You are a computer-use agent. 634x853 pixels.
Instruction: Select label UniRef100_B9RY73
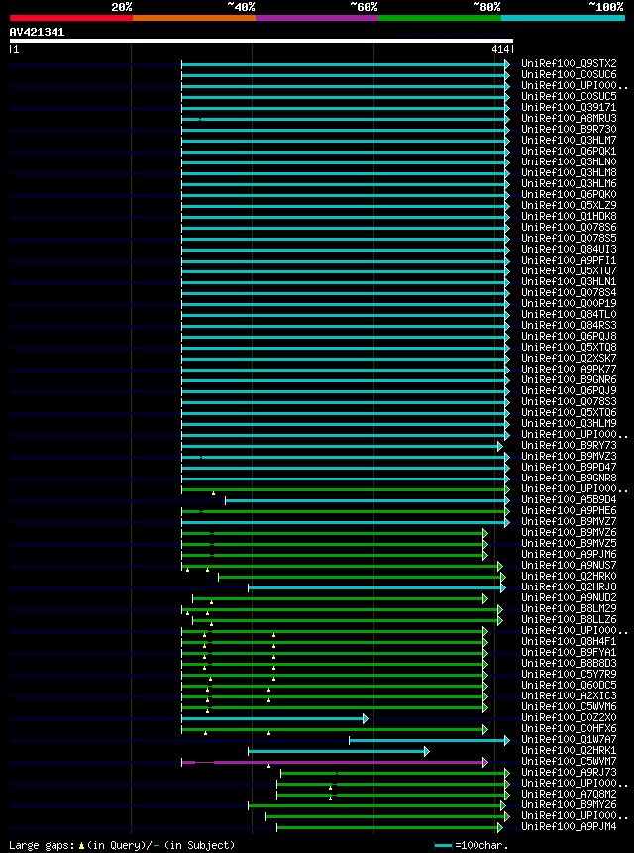coord(569,445)
